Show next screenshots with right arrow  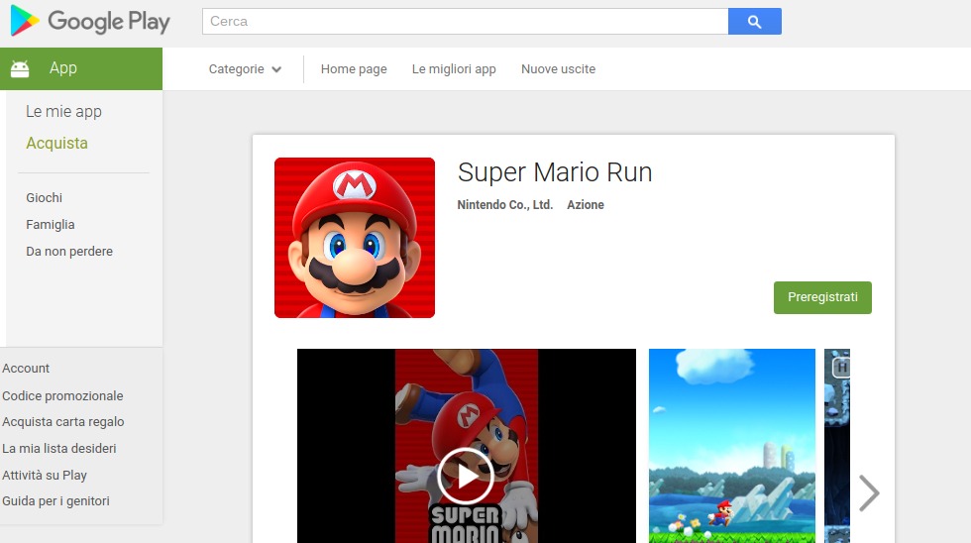pyautogui.click(x=869, y=493)
